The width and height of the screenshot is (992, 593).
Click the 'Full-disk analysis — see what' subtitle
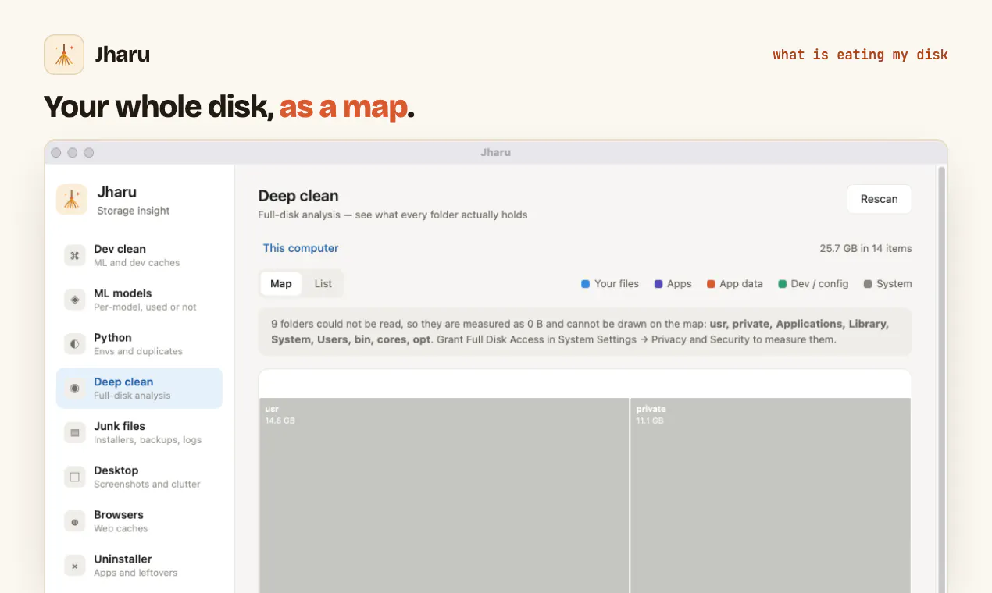393,215
